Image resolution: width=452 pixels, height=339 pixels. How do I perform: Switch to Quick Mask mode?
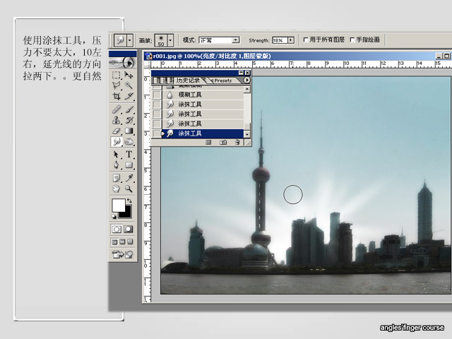(129, 229)
